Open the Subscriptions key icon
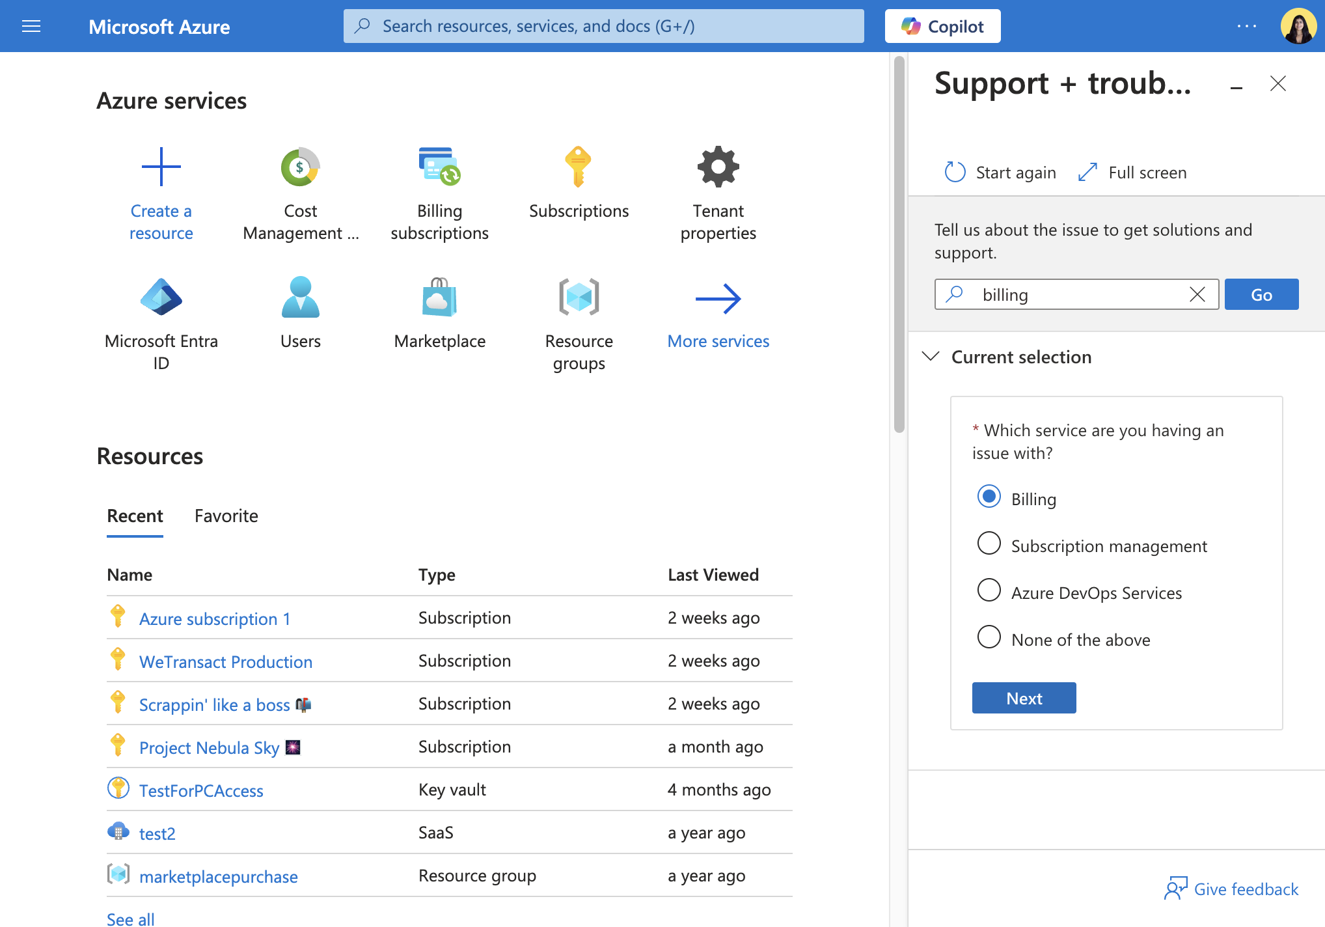The width and height of the screenshot is (1325, 927). (578, 167)
